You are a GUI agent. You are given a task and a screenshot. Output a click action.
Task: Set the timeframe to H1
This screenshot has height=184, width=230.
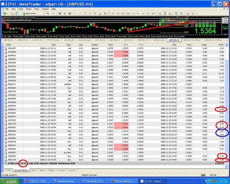(x=133, y=14)
